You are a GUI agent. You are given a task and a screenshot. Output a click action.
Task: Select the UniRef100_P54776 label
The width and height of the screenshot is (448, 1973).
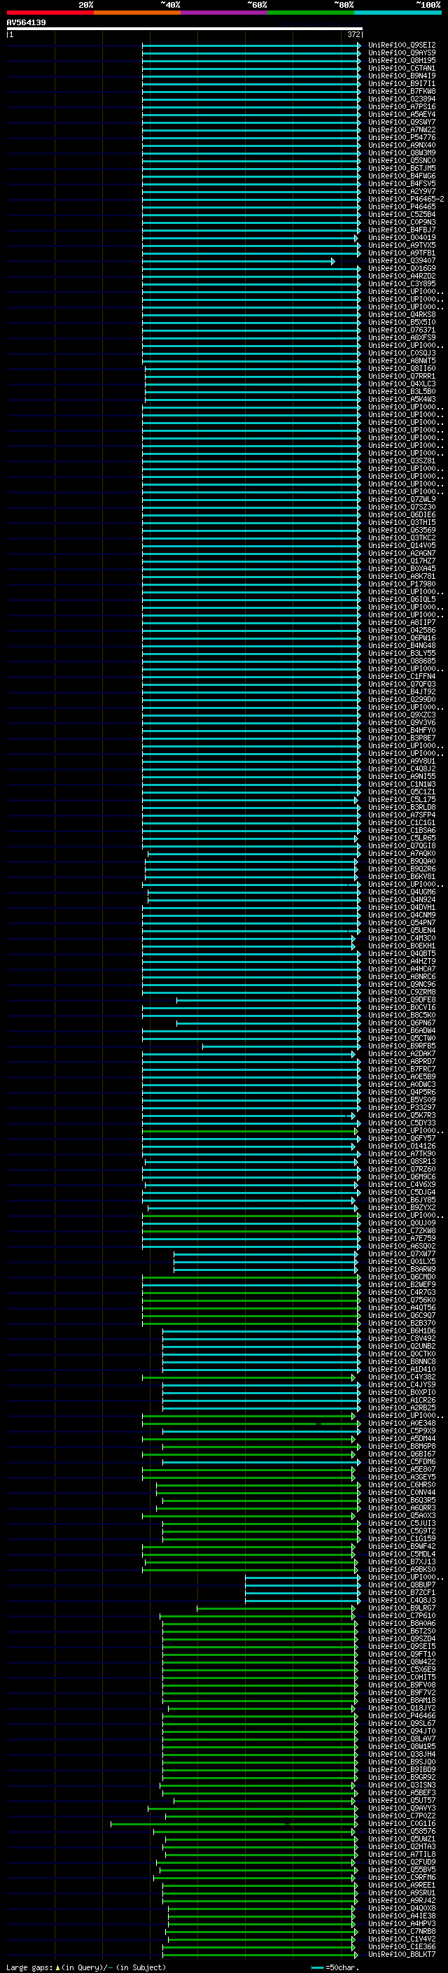(402, 138)
